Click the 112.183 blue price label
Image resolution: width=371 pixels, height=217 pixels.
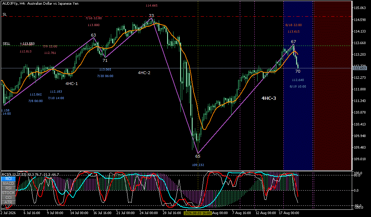point(56,92)
